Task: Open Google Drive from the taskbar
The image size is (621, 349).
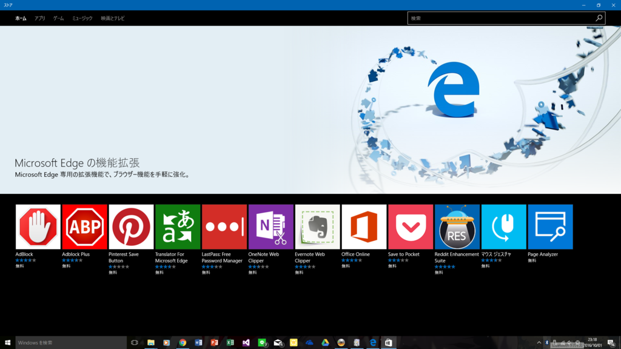Action: tap(325, 343)
